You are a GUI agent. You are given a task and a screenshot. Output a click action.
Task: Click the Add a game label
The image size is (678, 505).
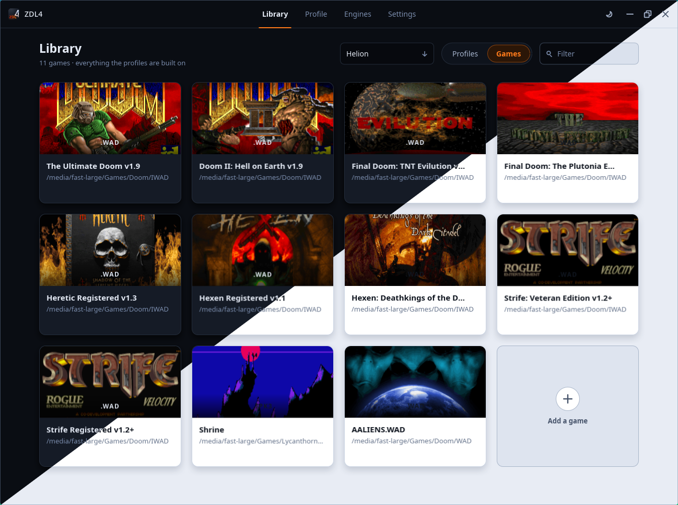click(568, 421)
